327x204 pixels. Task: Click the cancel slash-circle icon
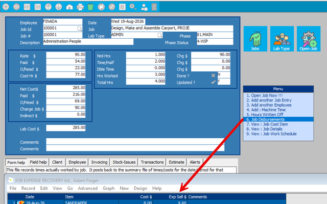[112, 7]
